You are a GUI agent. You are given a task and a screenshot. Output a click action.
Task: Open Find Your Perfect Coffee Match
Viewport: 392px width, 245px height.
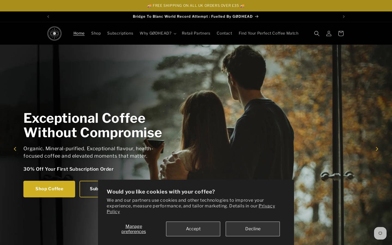pyautogui.click(x=268, y=33)
